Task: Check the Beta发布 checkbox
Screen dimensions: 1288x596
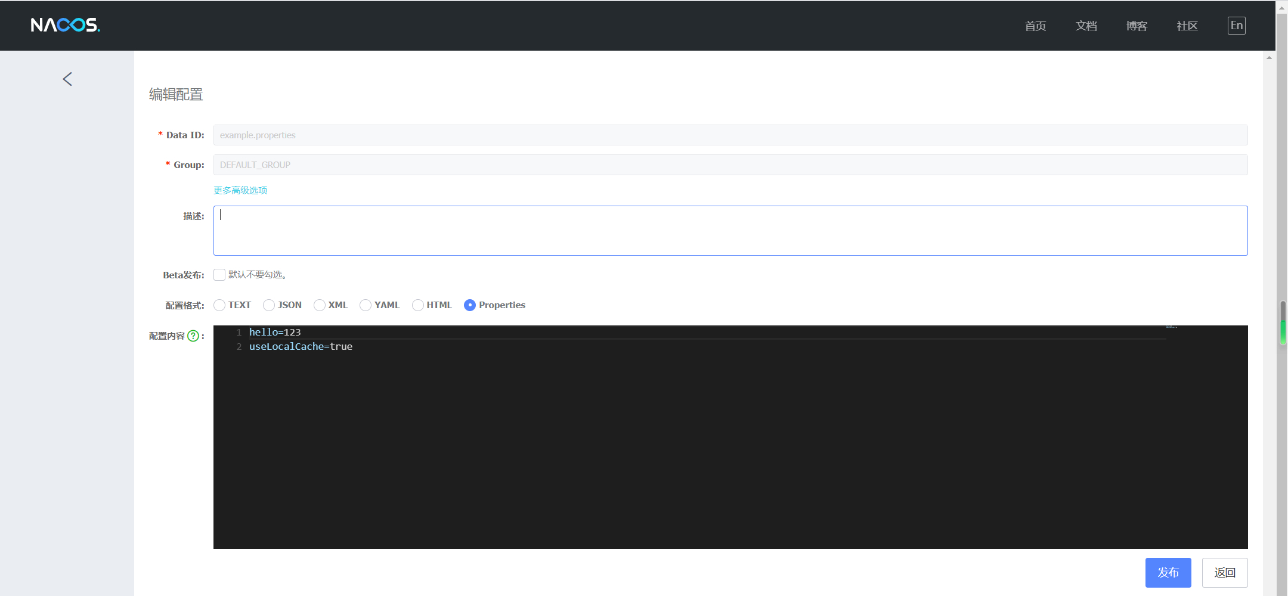Action: pyautogui.click(x=219, y=275)
